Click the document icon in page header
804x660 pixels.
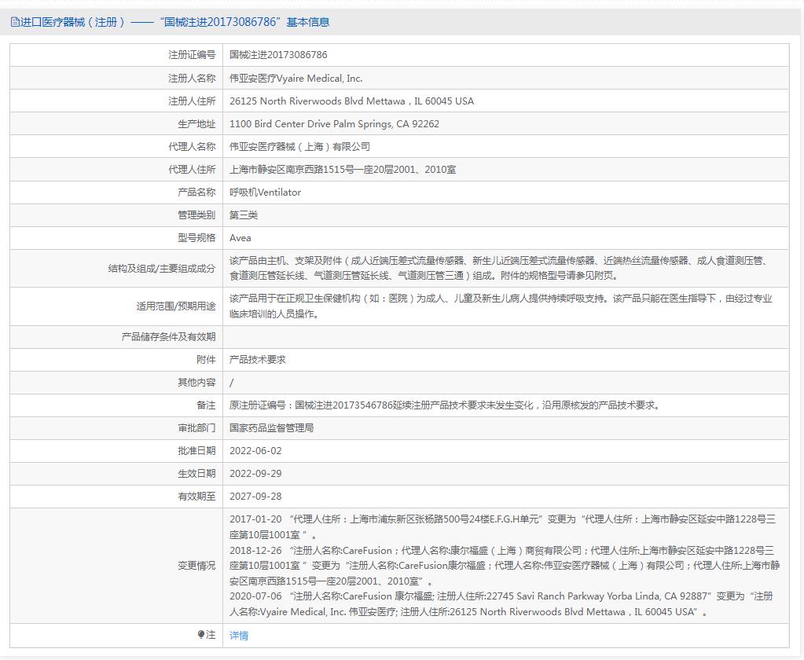(14, 22)
